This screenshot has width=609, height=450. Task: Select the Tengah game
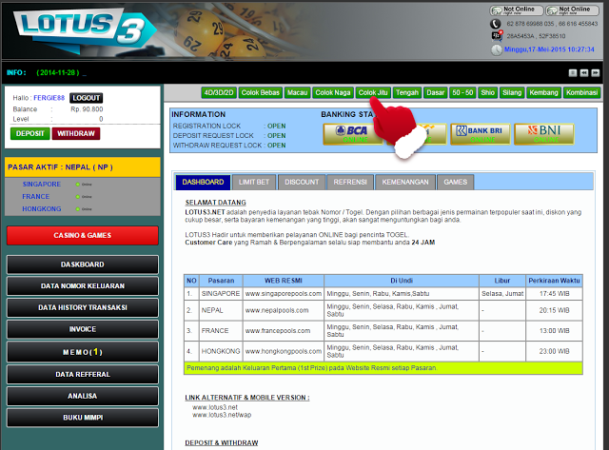[407, 93]
